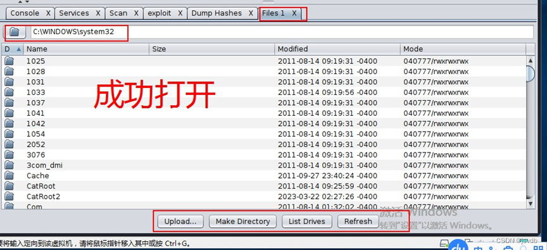Click the vertical scrollbar thumb
This screenshot has height=250, width=547.
[x=531, y=73]
